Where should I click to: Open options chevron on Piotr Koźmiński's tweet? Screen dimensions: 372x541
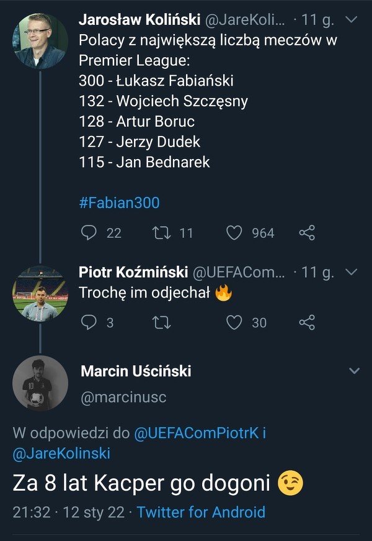click(x=351, y=272)
